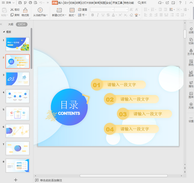Image resolution: width=194 pixels, height=183 pixels.
Task: Click the notes field 单击此处添加备注
Action: click(x=51, y=180)
